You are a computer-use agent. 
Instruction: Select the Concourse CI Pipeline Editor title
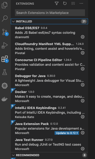(x=38, y=60)
